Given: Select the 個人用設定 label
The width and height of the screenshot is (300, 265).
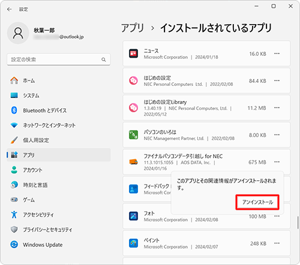Looking at the screenshot, I should point(36,140).
